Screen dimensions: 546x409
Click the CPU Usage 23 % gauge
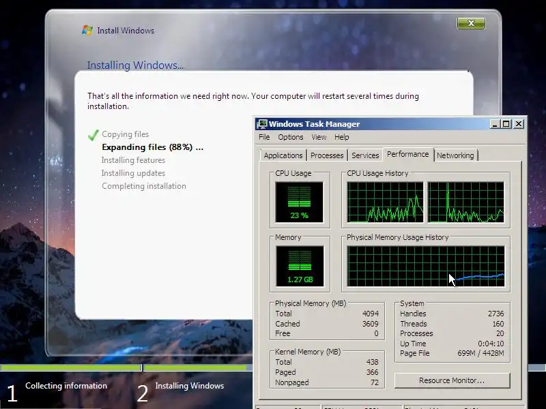tap(299, 202)
